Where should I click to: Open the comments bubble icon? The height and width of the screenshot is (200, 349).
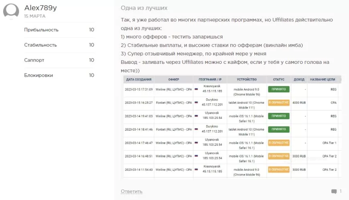334,191
